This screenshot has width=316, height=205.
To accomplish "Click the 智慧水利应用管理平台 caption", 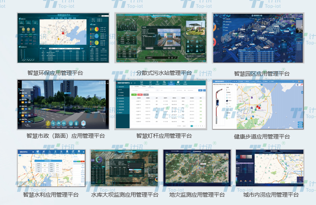I will [x=51, y=195].
